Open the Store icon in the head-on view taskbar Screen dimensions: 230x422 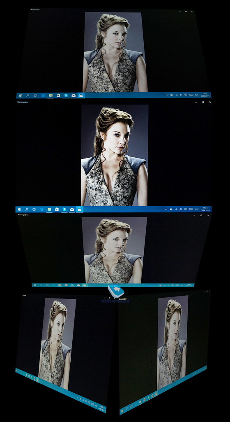coord(57,209)
